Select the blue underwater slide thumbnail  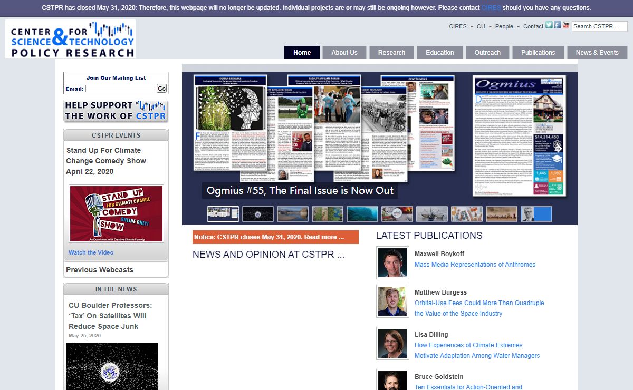pos(362,214)
